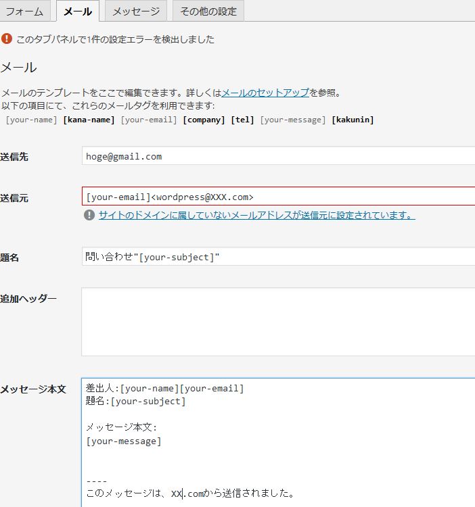
Task: Open the その他の設定 tab
Action: click(208, 11)
